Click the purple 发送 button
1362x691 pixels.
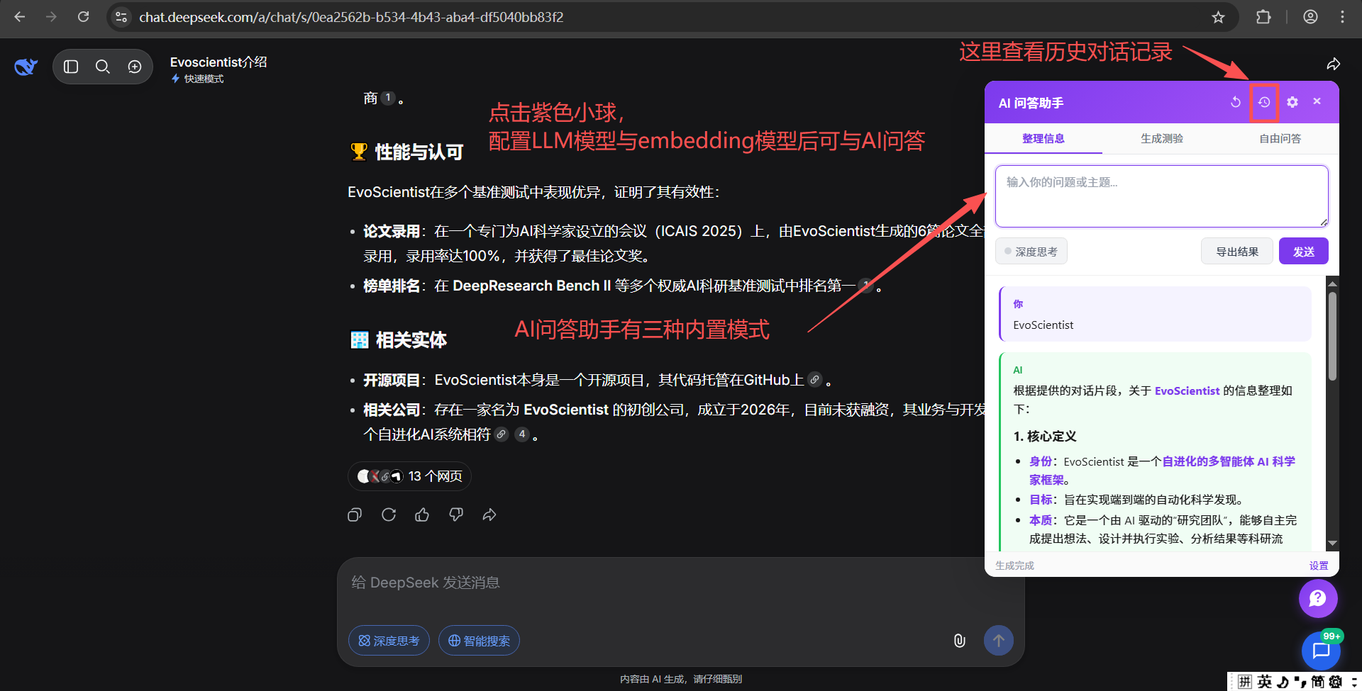(1304, 252)
